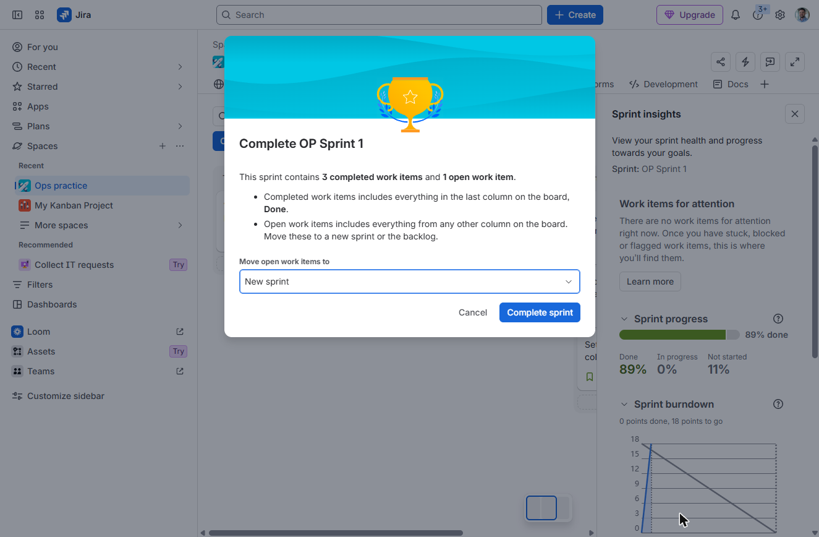Create a new space with the plus icon
This screenshot has width=819, height=537.
pos(163,146)
